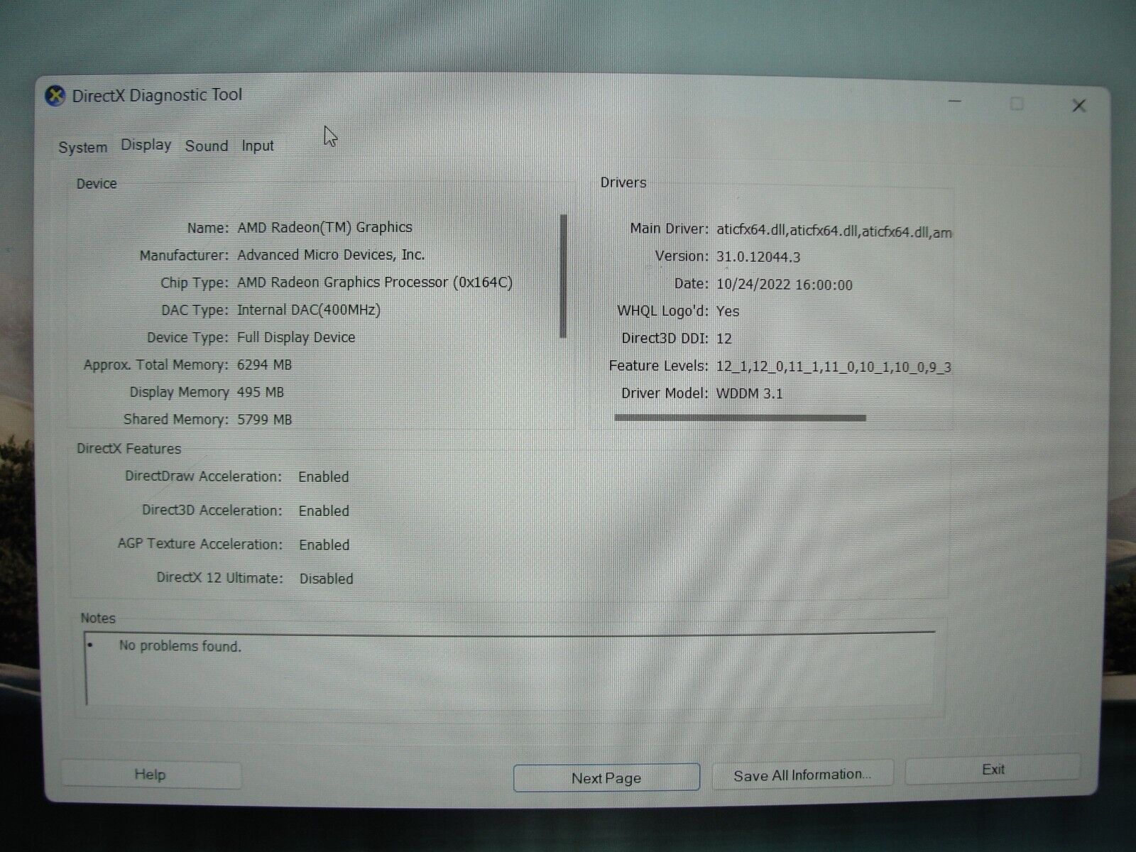Click the Device panel scrollbar
The width and height of the screenshot is (1136, 852).
(564, 273)
